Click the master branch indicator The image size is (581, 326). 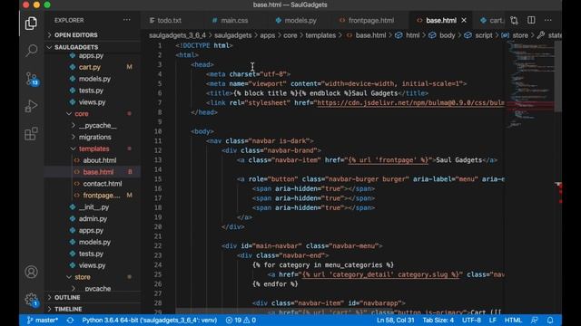[43, 320]
